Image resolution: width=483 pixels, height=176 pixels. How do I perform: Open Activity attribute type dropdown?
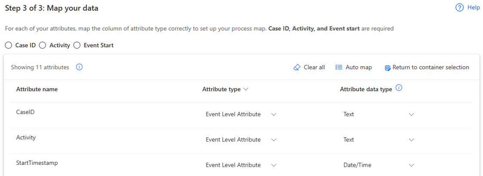point(274,140)
